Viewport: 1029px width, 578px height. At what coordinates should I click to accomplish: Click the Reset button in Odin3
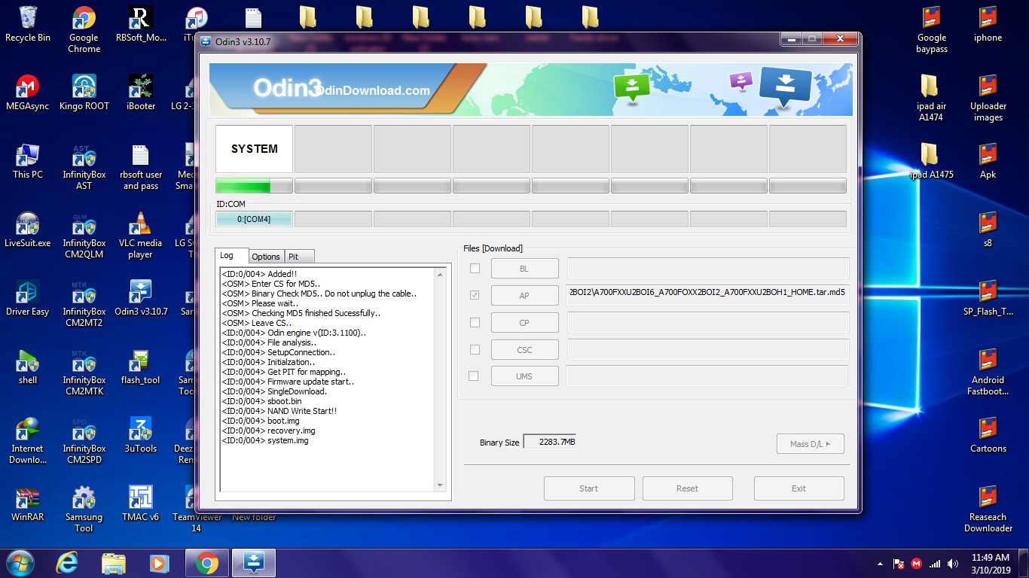[687, 488]
